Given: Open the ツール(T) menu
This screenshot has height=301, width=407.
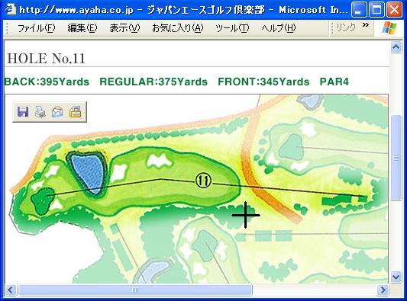Looking at the screenshot, I should (232, 28).
